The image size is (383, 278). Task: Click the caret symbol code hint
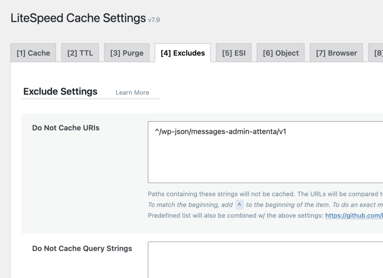click(239, 204)
